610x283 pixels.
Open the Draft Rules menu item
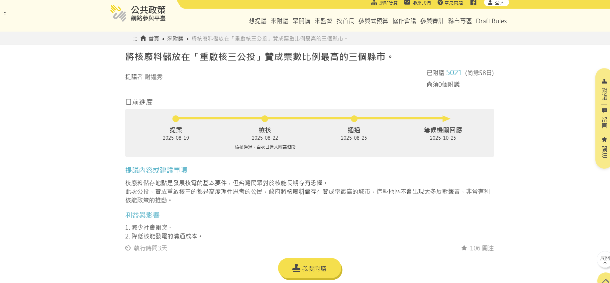(x=491, y=21)
